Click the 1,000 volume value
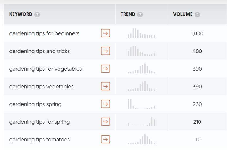The height and width of the screenshot is (154, 227). tap(197, 33)
